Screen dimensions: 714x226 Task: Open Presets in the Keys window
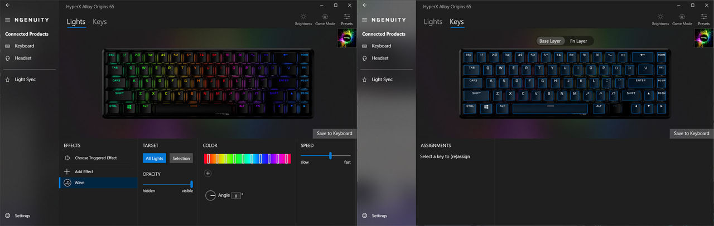[704, 19]
